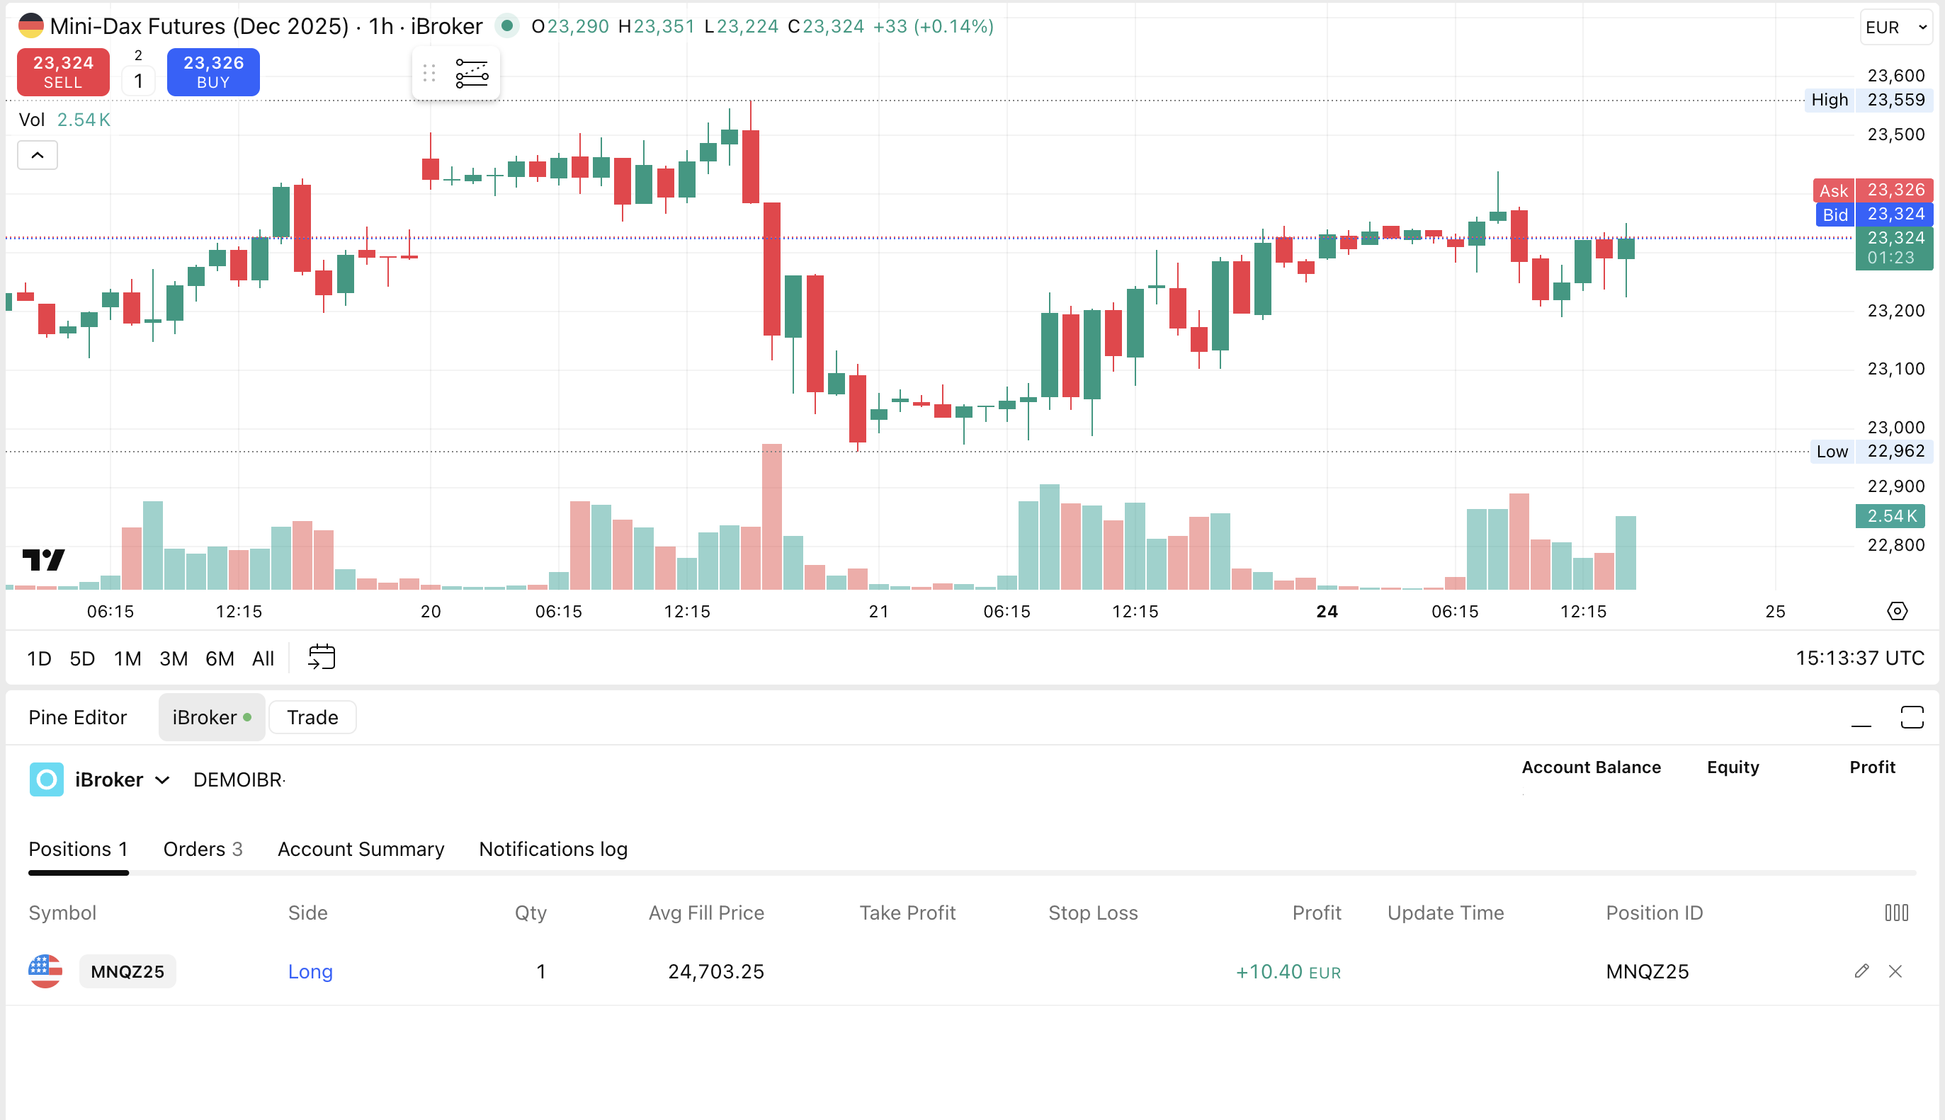1945x1120 pixels.
Task: Open chart settings gear icon
Action: [1897, 612]
